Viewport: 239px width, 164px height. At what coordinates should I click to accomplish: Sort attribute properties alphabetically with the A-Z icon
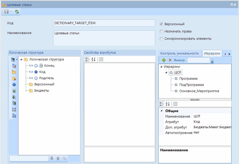pyautogui.click(x=93, y=59)
